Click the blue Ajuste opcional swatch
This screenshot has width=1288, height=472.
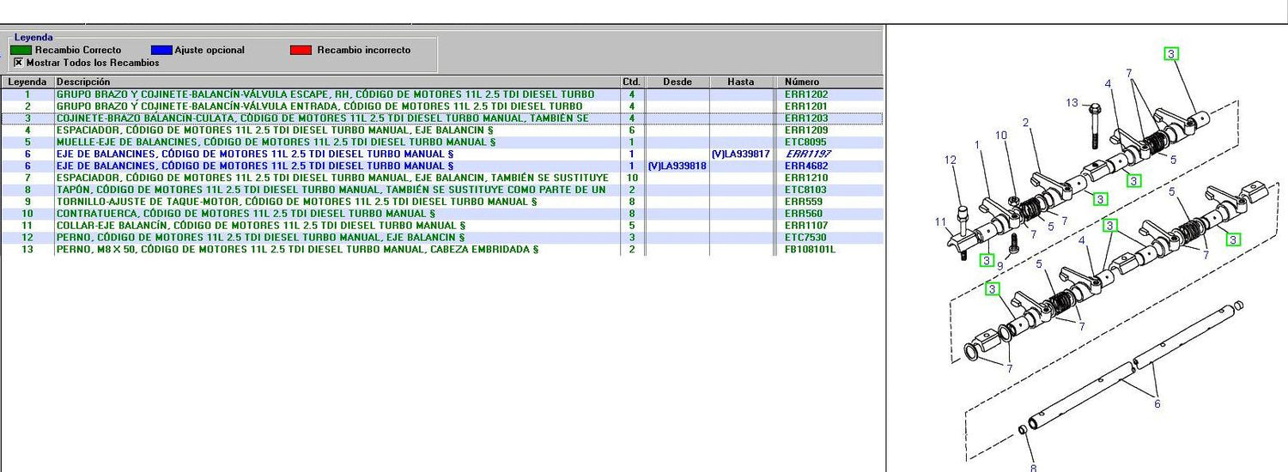pyautogui.click(x=161, y=50)
